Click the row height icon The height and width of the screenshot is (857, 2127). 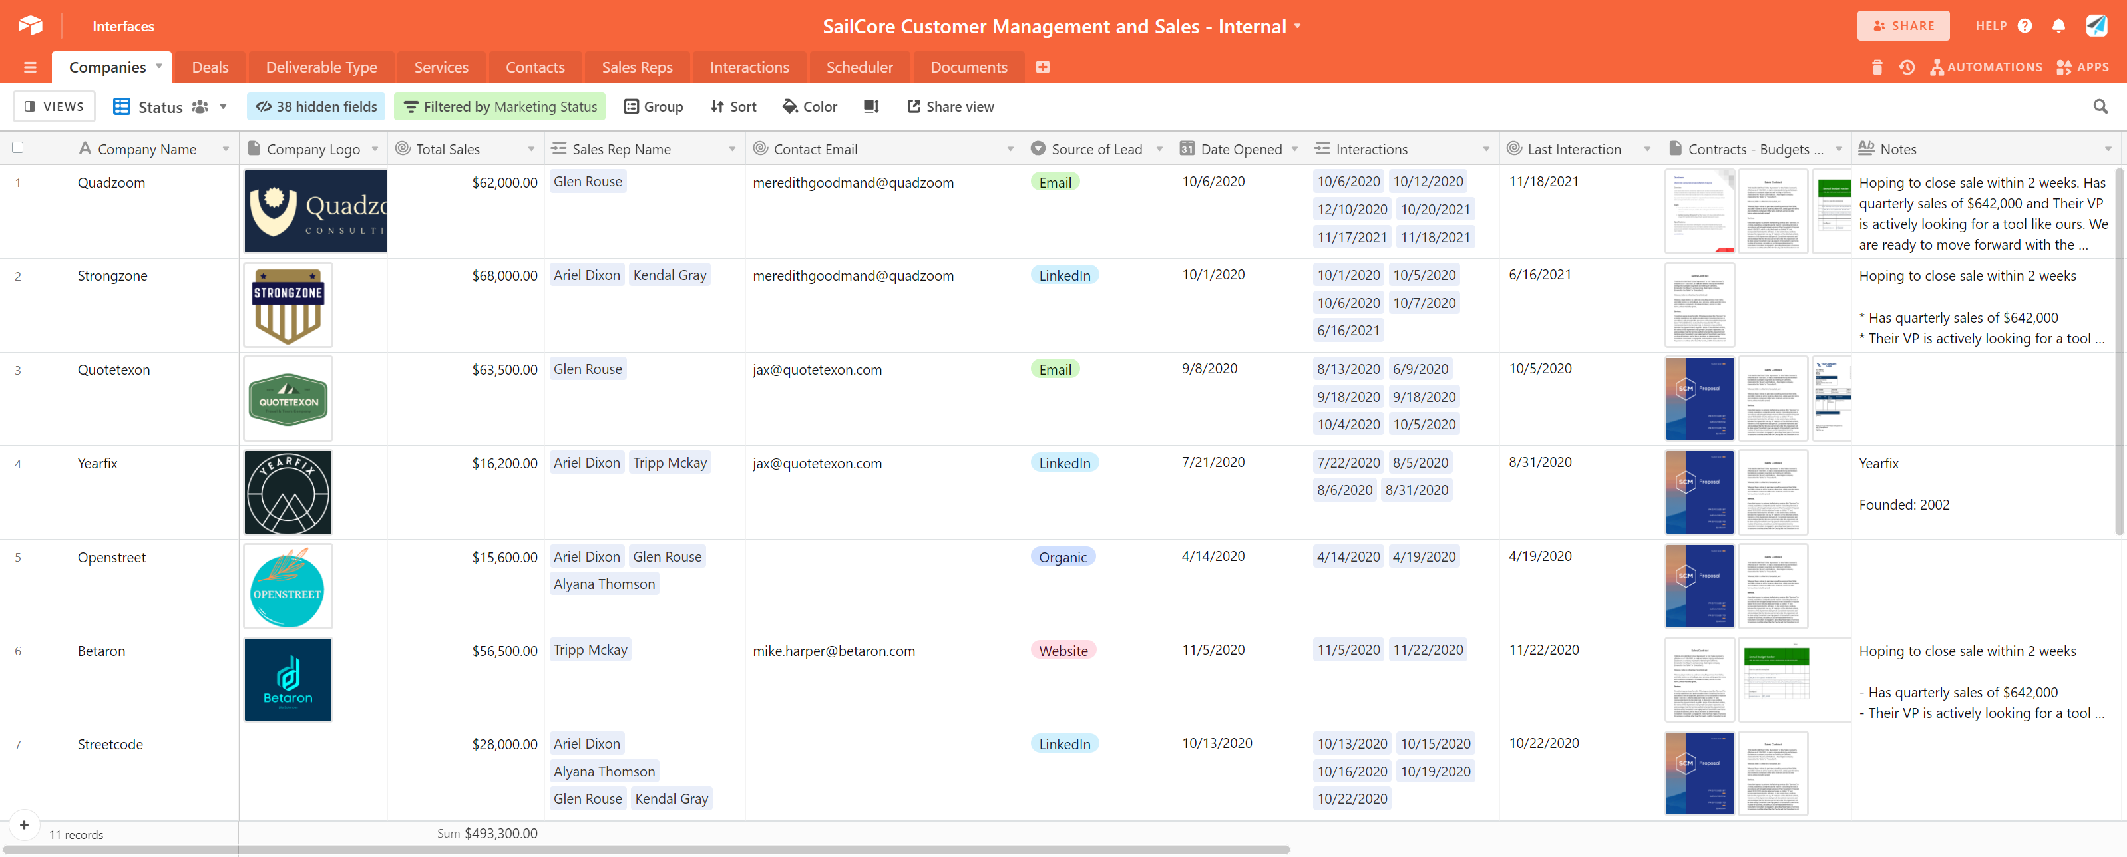pos(871,106)
